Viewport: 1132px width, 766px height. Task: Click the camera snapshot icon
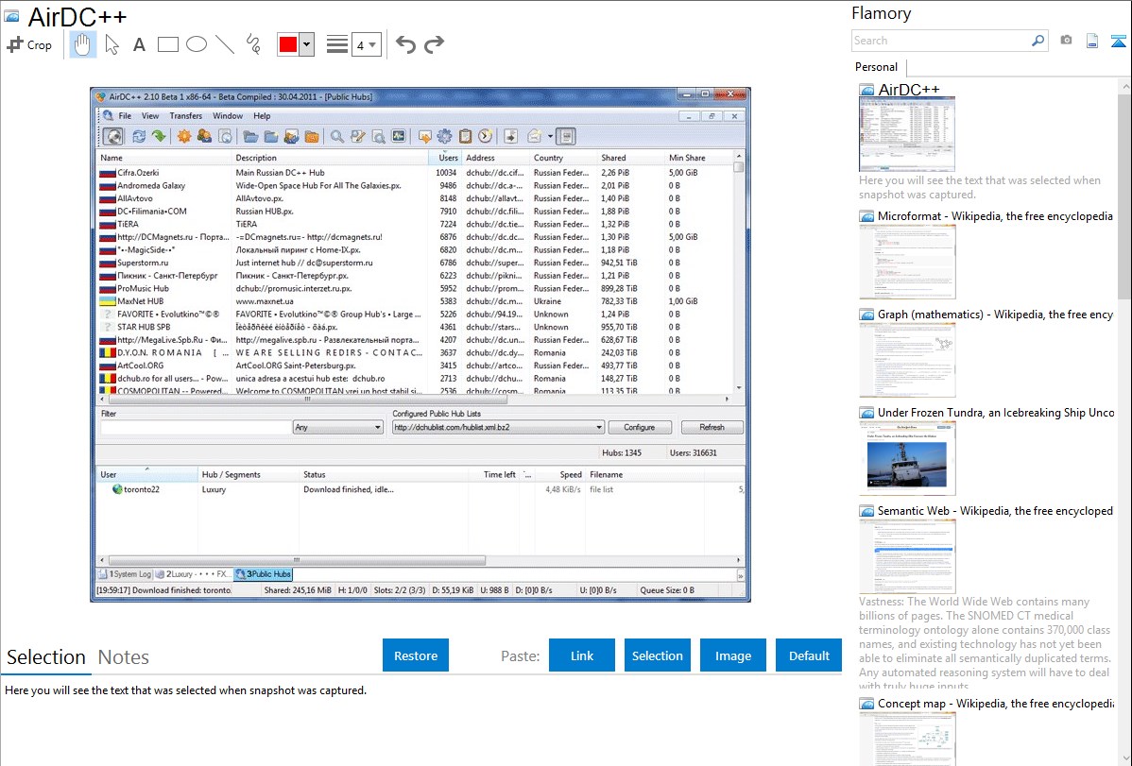tap(1066, 41)
